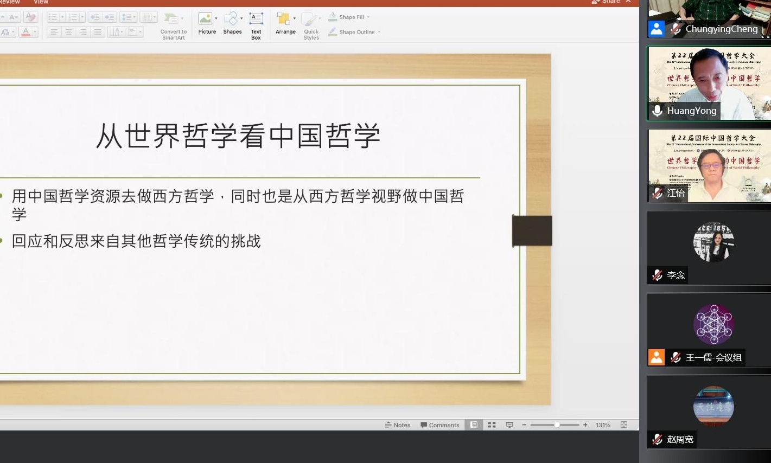Screen dimensions: 771x463
Task: Select HuangYong's video thumbnail
Action: click(709, 83)
